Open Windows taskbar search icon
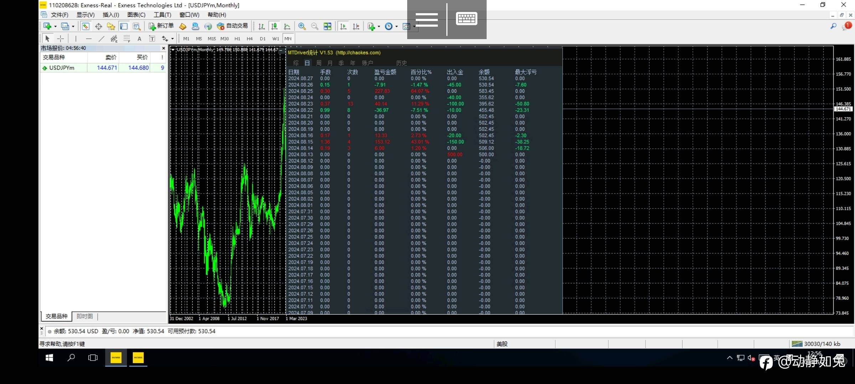The width and height of the screenshot is (855, 384). point(71,358)
